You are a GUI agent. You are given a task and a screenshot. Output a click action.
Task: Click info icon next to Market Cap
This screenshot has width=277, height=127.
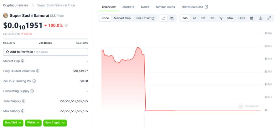[x=22, y=61]
